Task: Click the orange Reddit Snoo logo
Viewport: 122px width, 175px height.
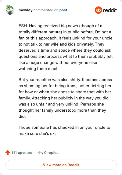Action: (x=99, y=10)
